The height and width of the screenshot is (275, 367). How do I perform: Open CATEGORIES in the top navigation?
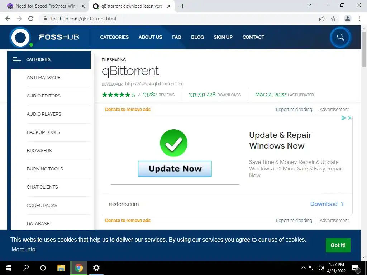tap(114, 37)
